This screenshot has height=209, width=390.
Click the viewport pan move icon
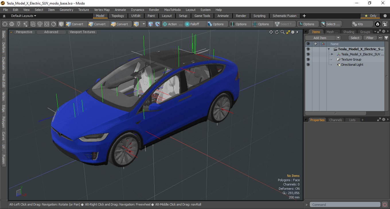(x=271, y=32)
